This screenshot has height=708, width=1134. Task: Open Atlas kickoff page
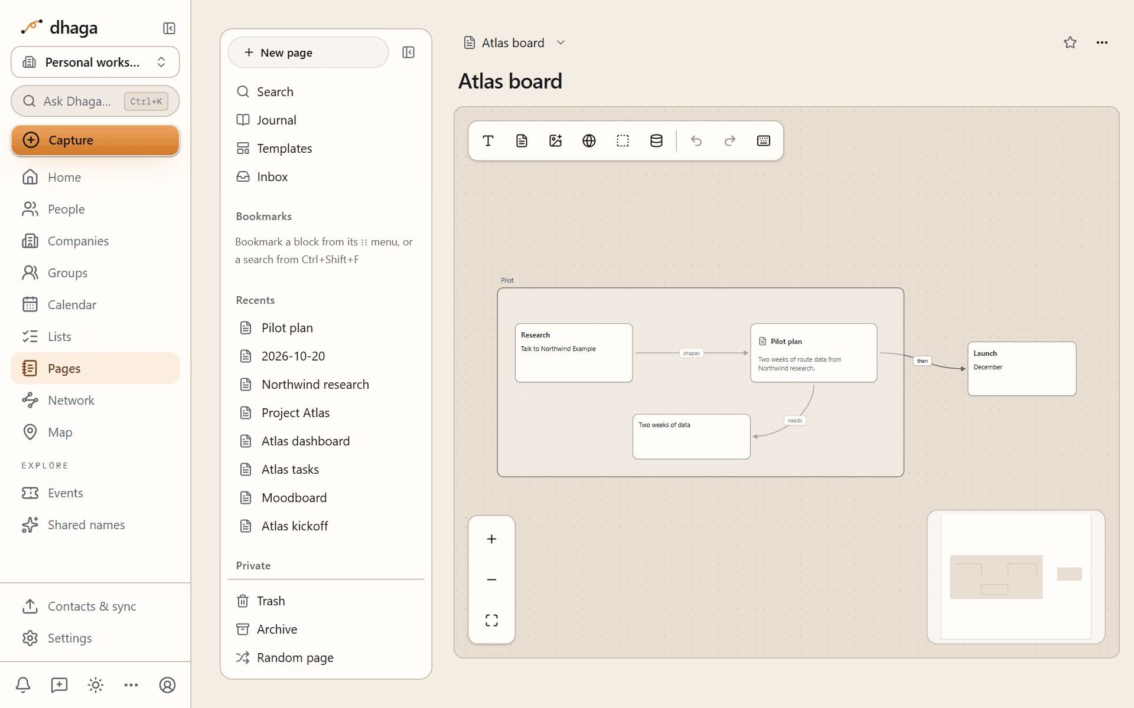tap(326, 526)
